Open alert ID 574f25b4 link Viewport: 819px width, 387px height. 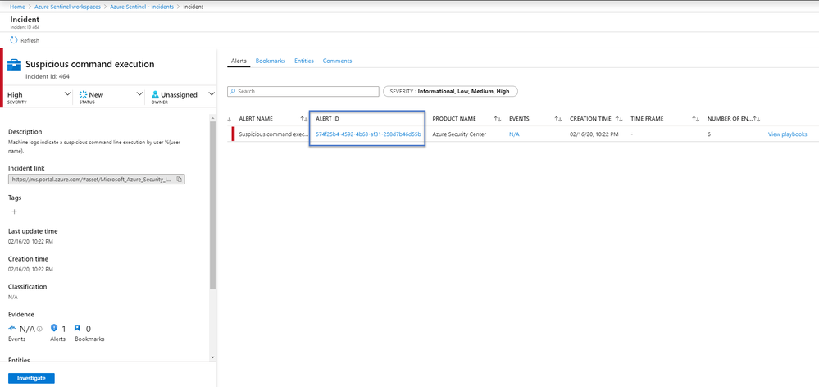point(368,134)
